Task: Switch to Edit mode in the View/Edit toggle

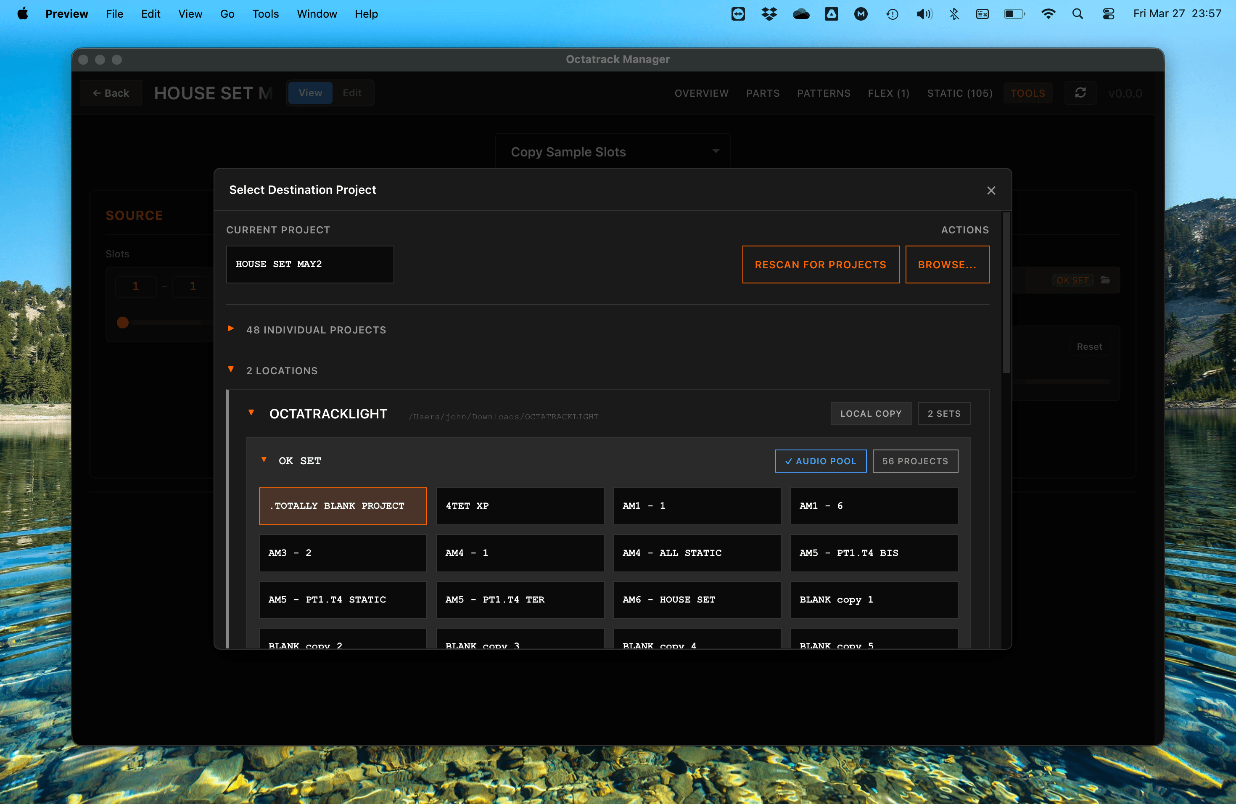Action: coord(352,93)
